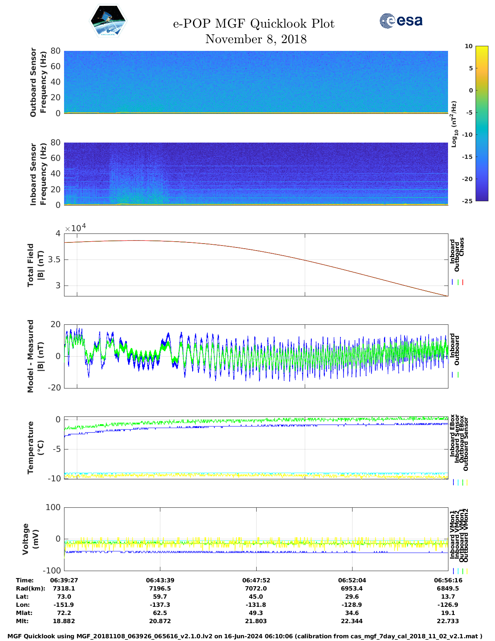Click the Outboard Sensor spectrogram panel
The image size is (495, 641).
[x=256, y=82]
